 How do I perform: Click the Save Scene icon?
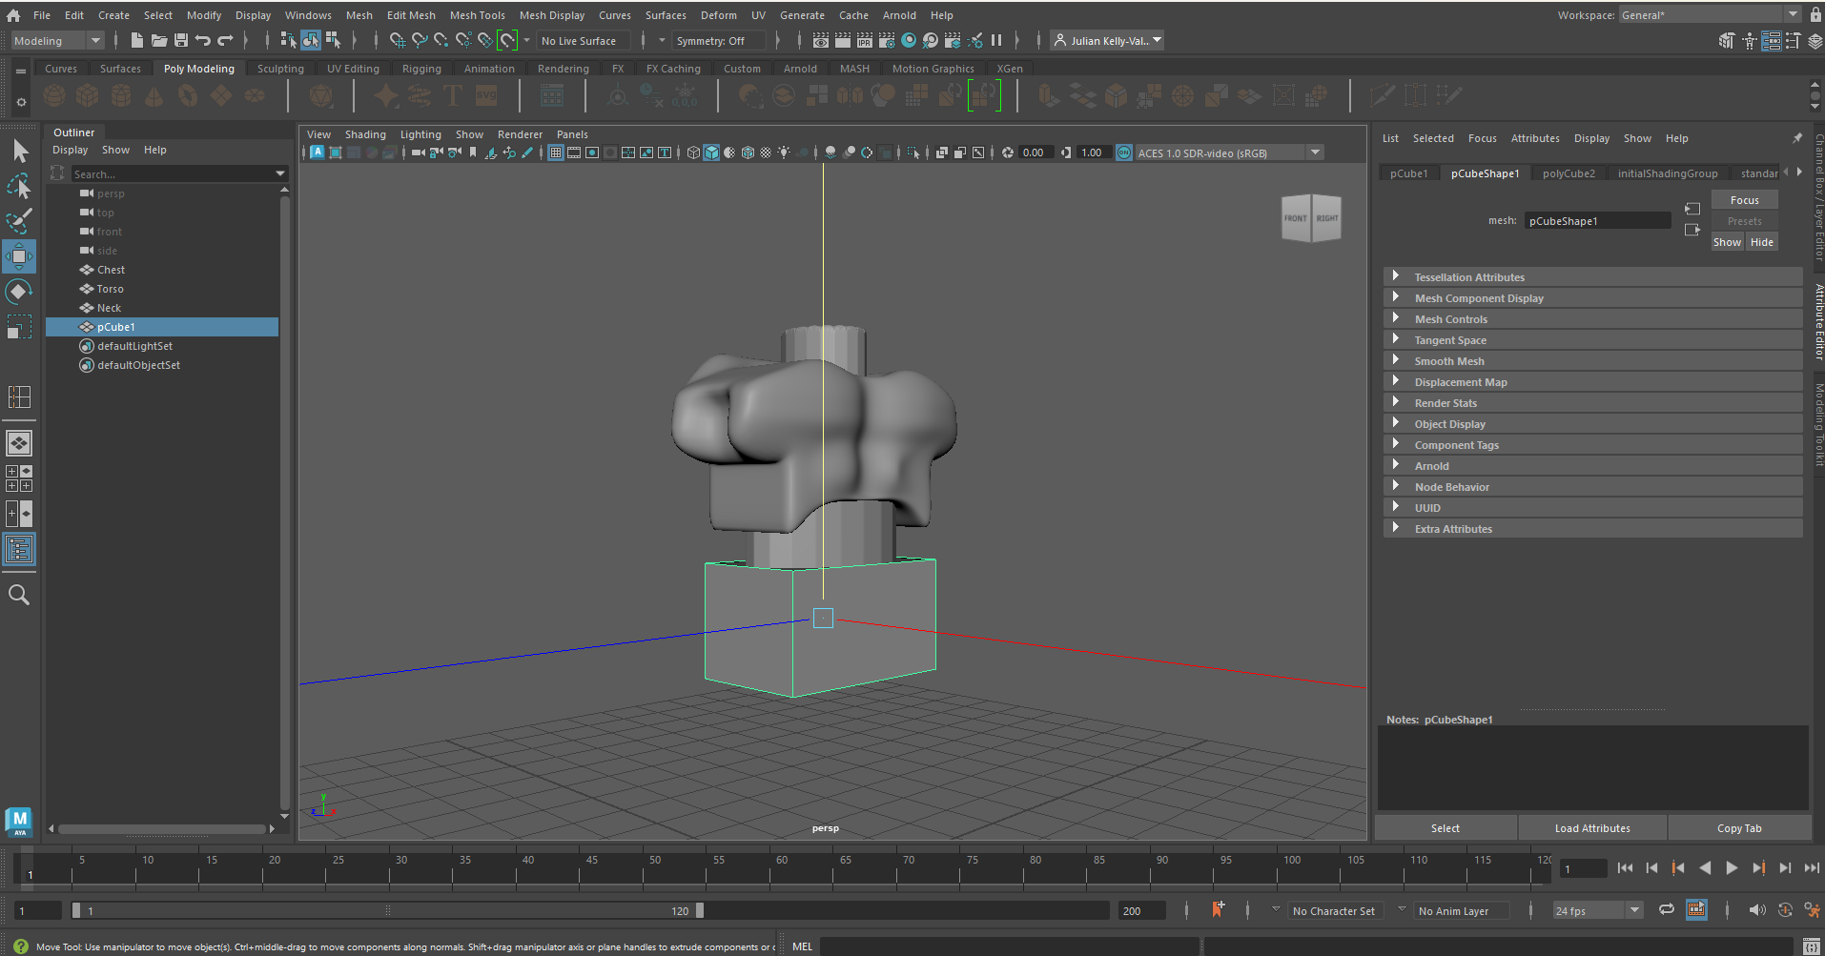[x=181, y=40]
